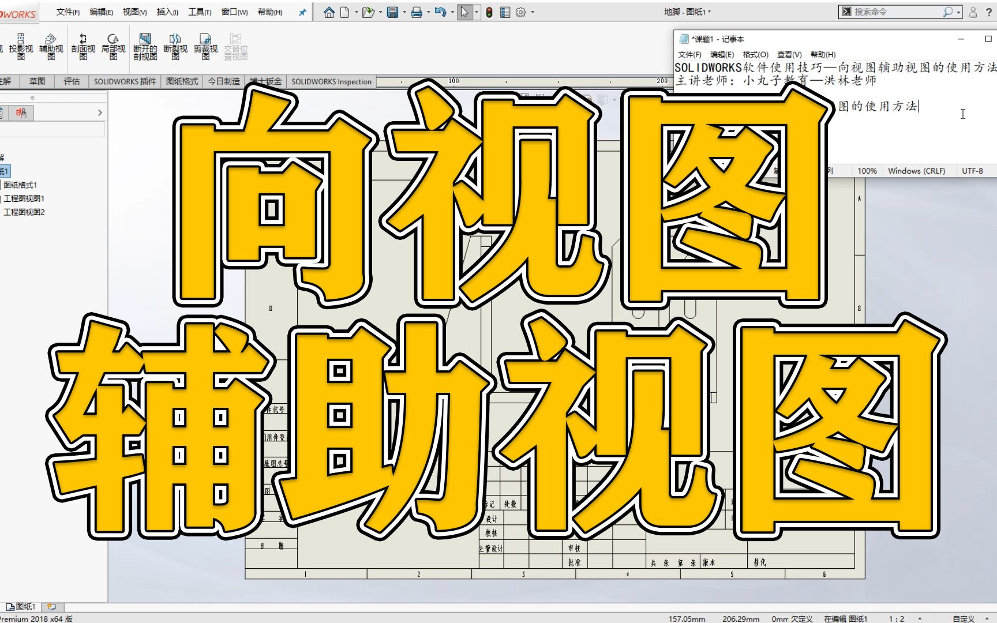997x623 pixels.
Task: Create a new document with New icon
Action: click(344, 12)
